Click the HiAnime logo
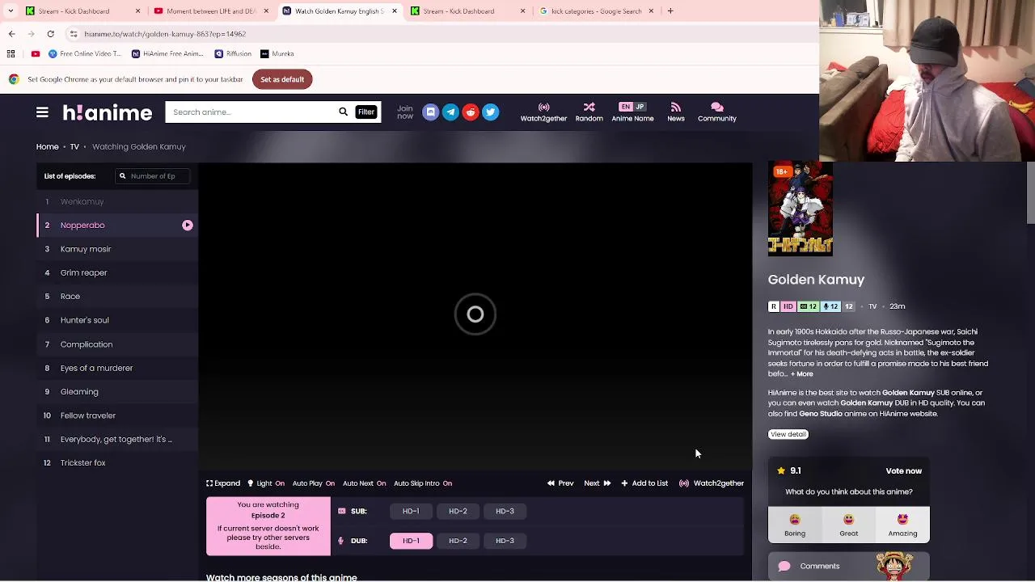1035x582 pixels. (x=108, y=112)
